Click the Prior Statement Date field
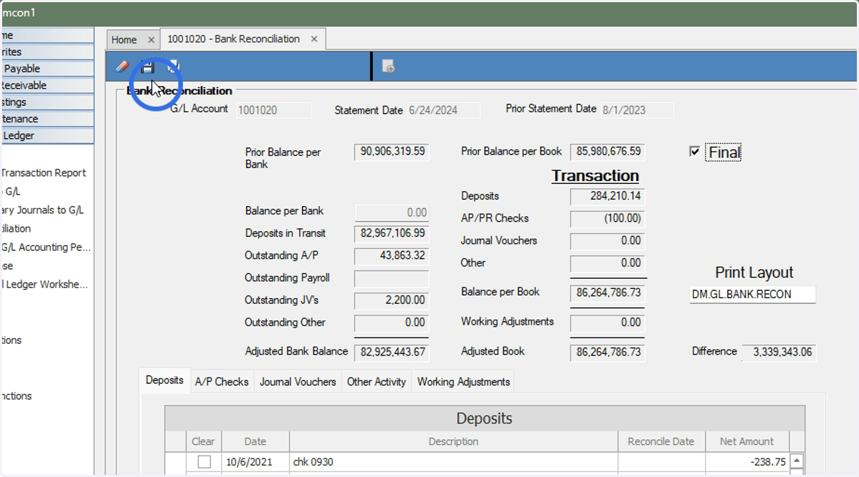Image resolution: width=859 pixels, height=477 pixels. click(x=637, y=110)
